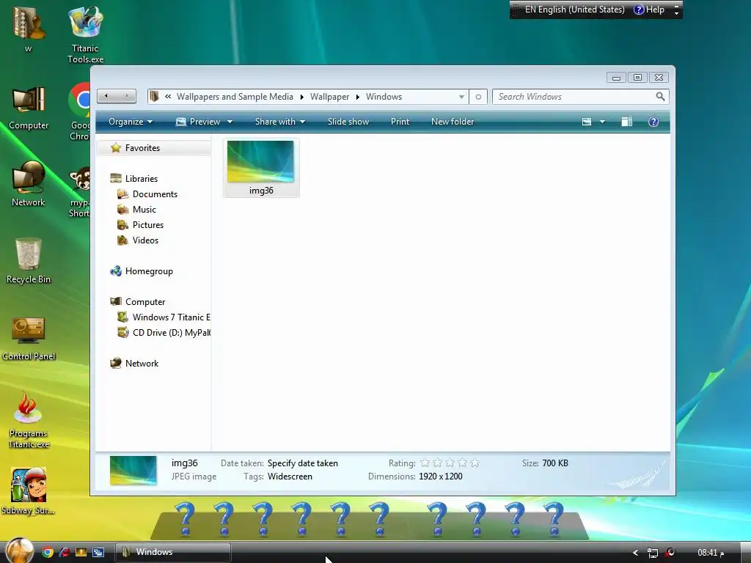751x563 pixels.
Task: Click the volume tray icon
Action: click(670, 553)
